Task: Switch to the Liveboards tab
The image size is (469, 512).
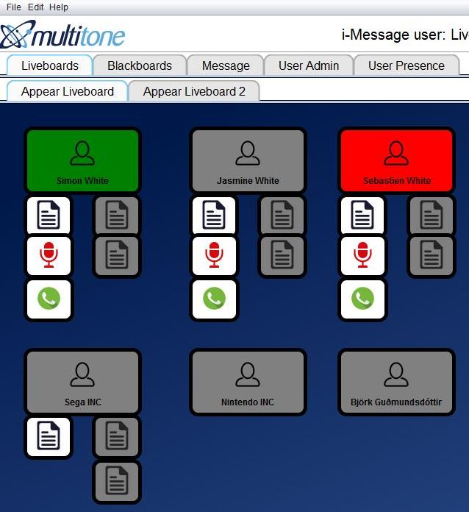Action: pyautogui.click(x=50, y=65)
